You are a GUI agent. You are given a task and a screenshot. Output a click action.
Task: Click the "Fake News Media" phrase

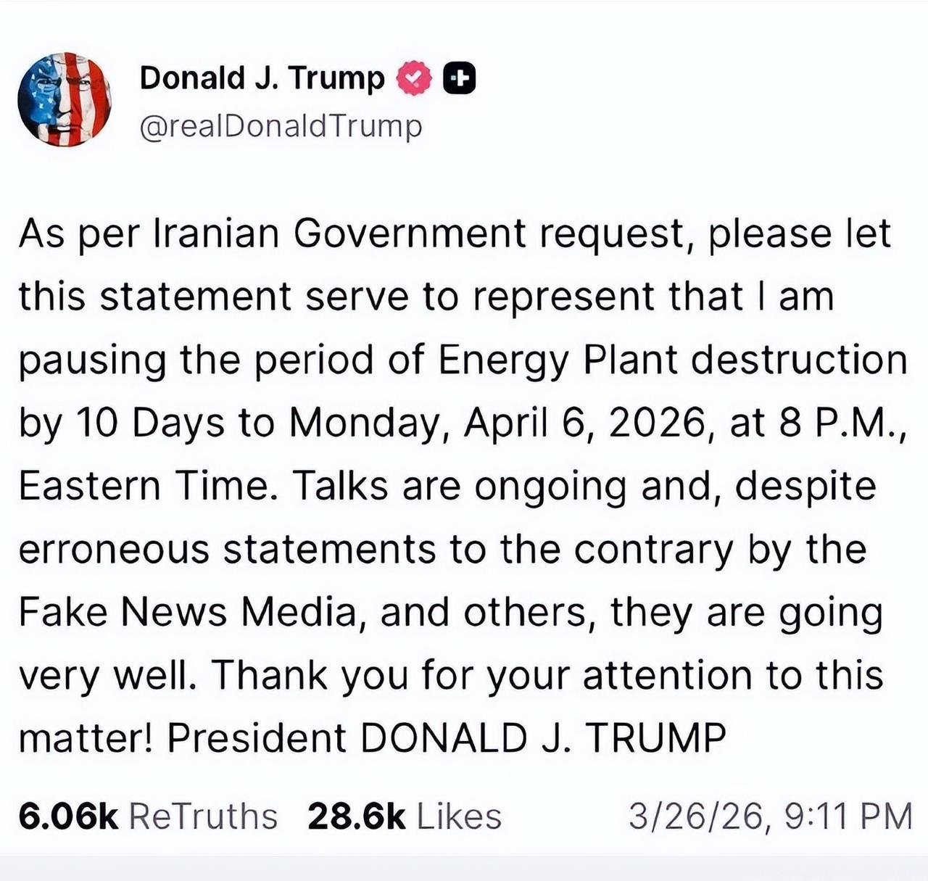click(187, 612)
